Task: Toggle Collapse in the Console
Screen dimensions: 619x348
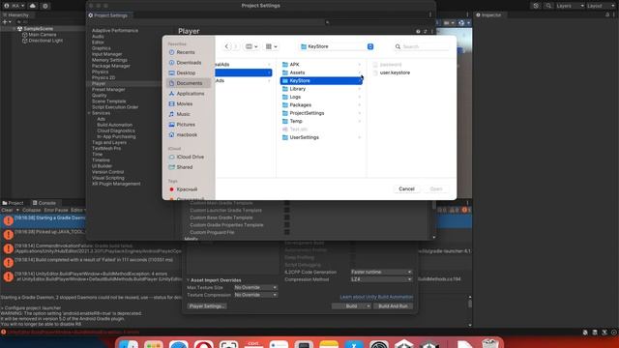Action: (x=31, y=211)
